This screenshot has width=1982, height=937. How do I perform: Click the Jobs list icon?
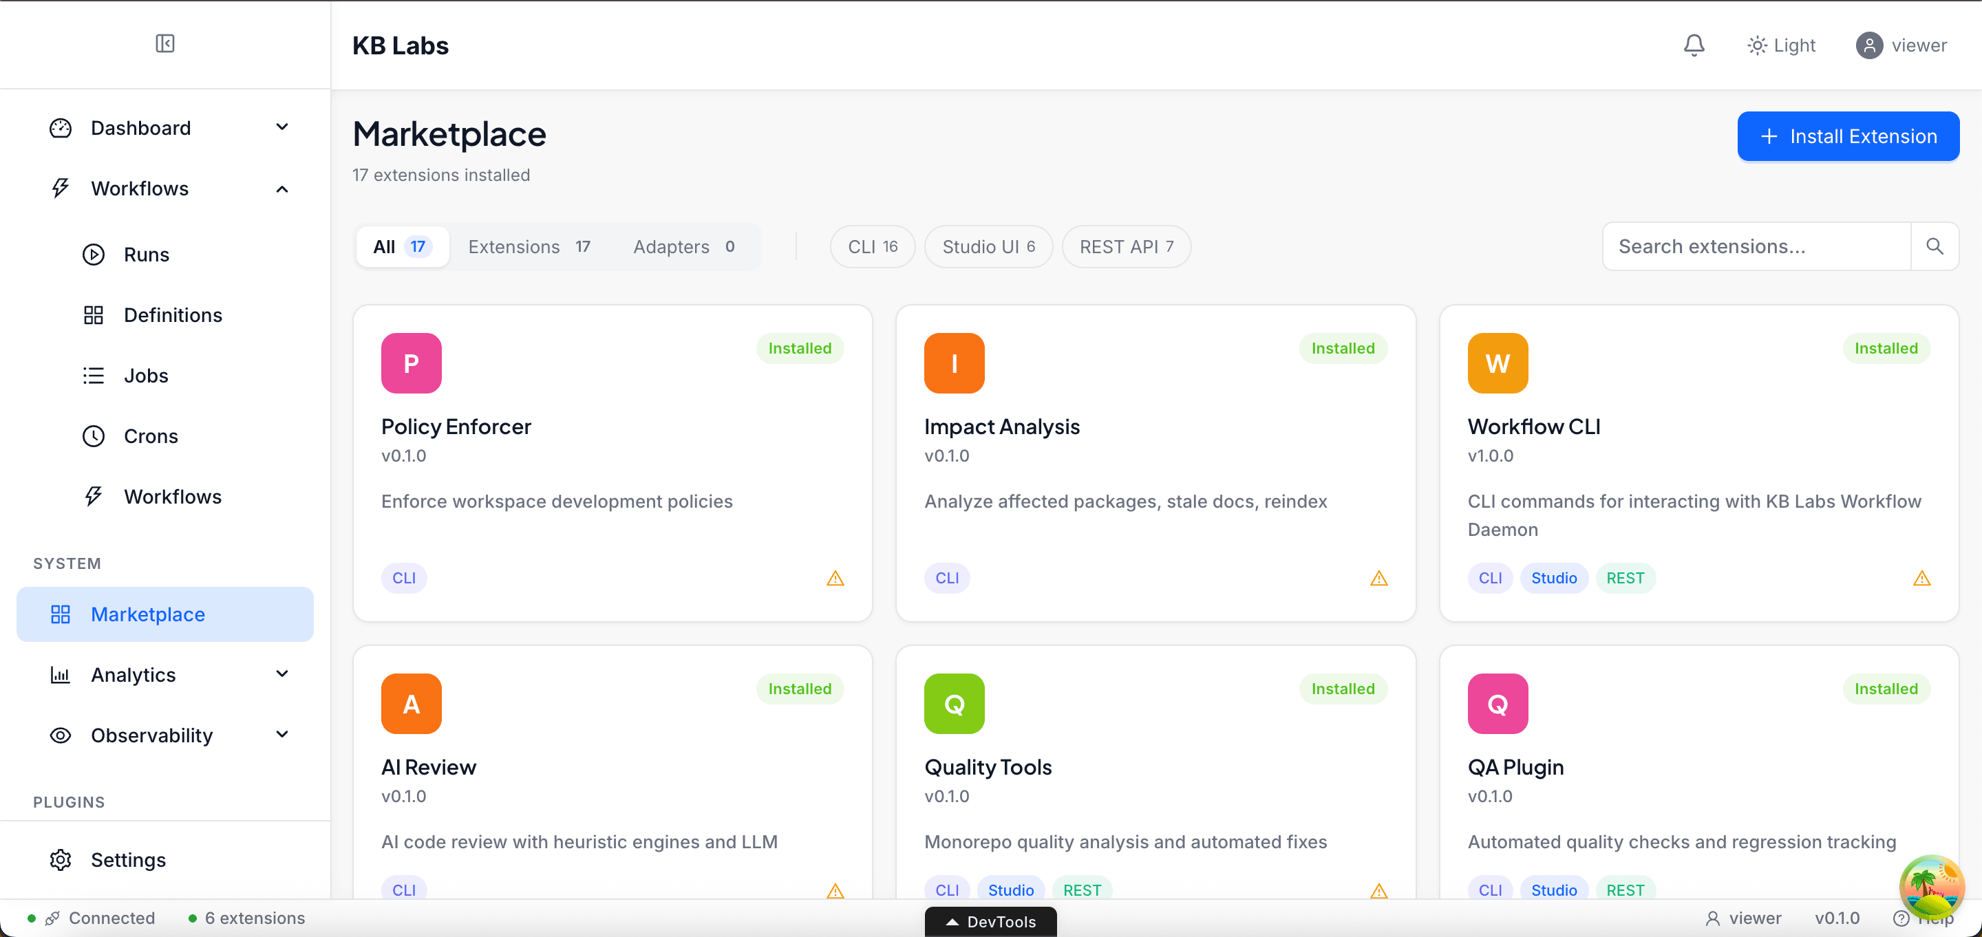[x=94, y=376]
